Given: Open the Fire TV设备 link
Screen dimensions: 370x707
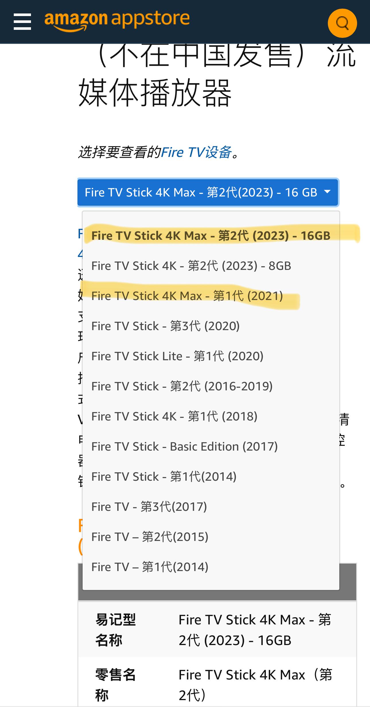Looking at the screenshot, I should click(196, 152).
